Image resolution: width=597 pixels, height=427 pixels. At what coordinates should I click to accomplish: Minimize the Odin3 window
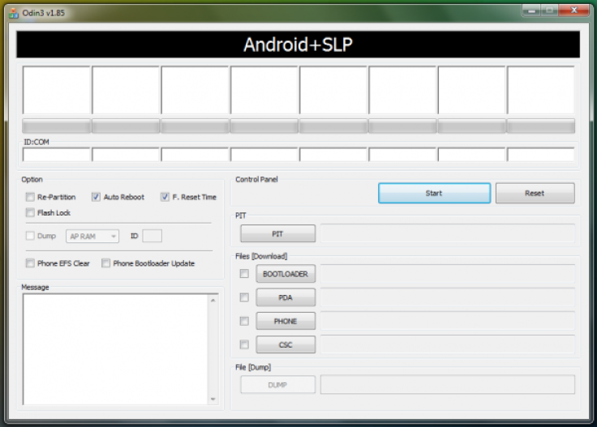pos(531,11)
